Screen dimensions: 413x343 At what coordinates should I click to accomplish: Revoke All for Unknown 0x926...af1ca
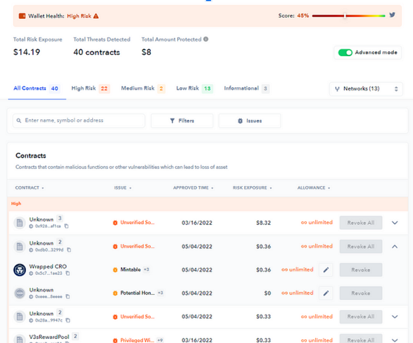click(x=361, y=223)
